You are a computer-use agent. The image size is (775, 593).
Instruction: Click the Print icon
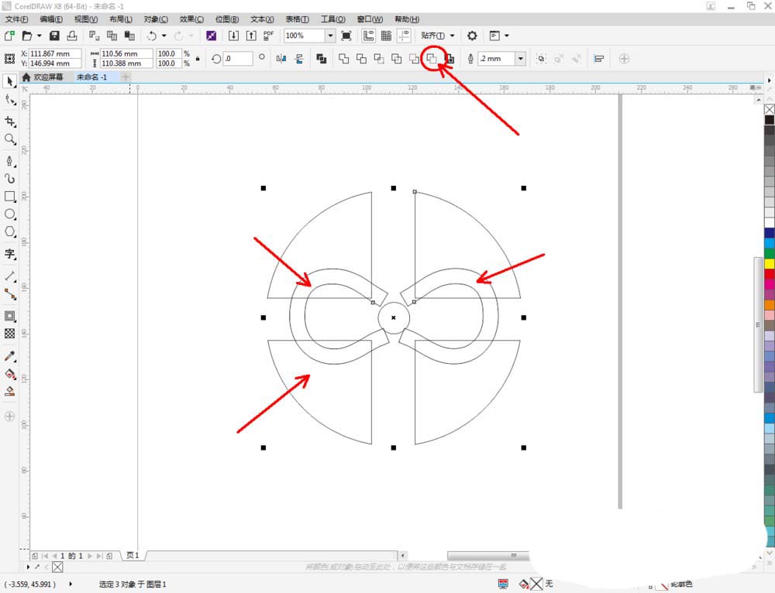pos(72,36)
